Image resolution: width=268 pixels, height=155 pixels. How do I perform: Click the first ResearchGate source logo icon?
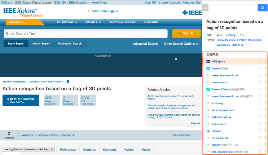click(208, 69)
